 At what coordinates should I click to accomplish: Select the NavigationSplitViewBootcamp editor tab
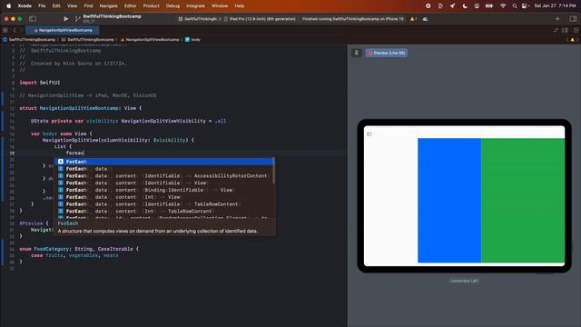pyautogui.click(x=63, y=30)
